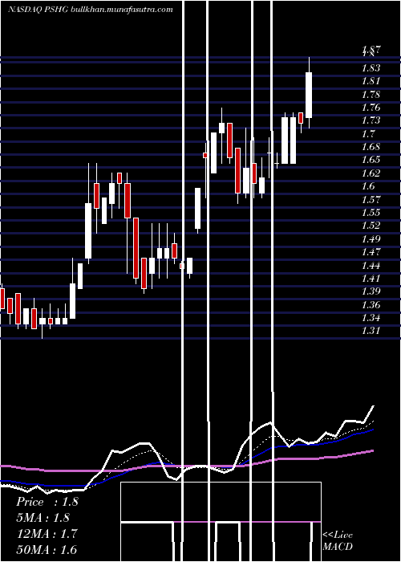Select the "Price : 1.8" legend entry
The height and width of the screenshot is (562, 401).
[x=47, y=502]
